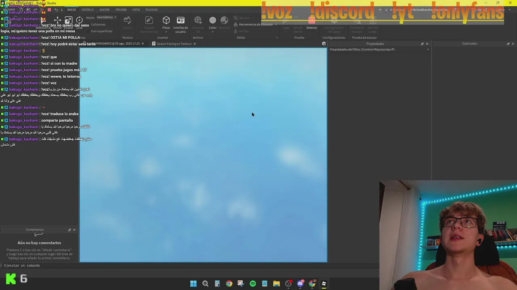Switch to the VISTA ribbon tab
The height and width of the screenshot is (290, 517).
(x=136, y=10)
